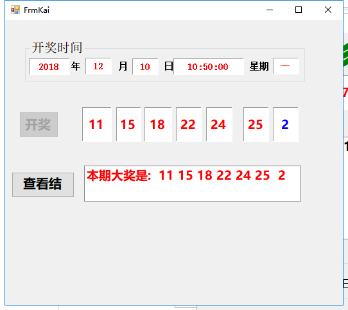Click the blue ball box with 2
348x310 pixels.
pyautogui.click(x=286, y=125)
